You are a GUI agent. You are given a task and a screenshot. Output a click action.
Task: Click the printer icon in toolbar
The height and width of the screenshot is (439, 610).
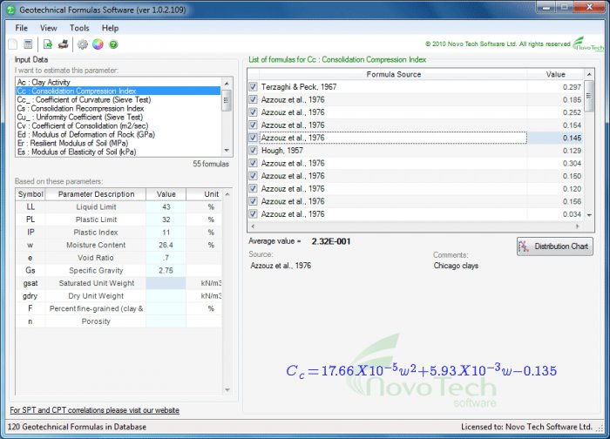pos(64,44)
